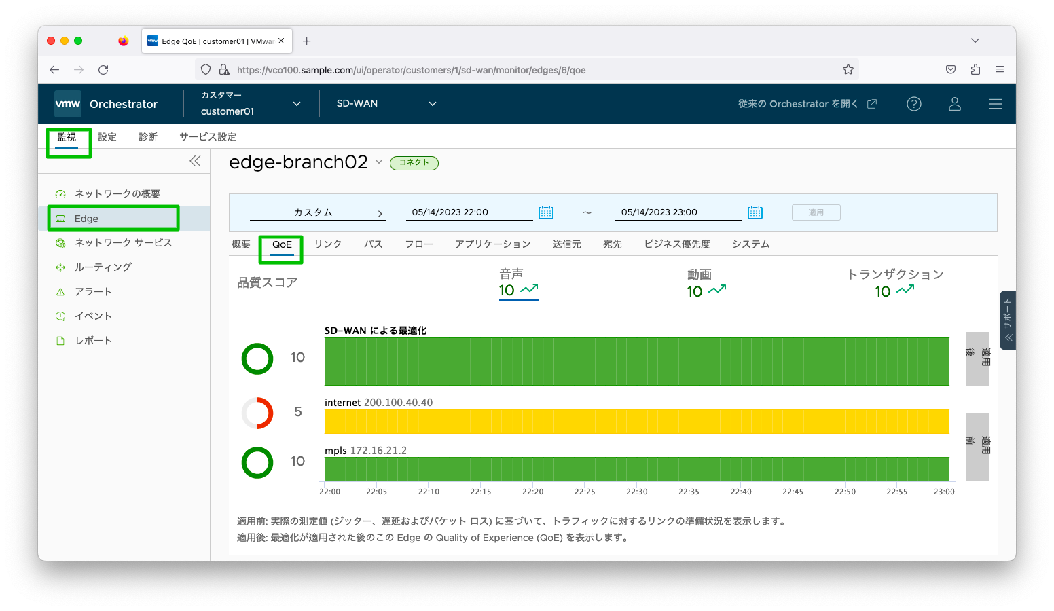Click the start date calendar icon

[x=546, y=212]
